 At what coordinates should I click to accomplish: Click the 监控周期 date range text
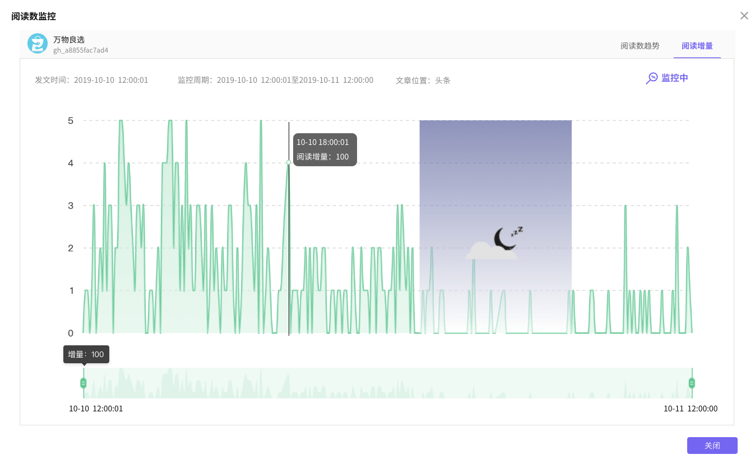275,80
